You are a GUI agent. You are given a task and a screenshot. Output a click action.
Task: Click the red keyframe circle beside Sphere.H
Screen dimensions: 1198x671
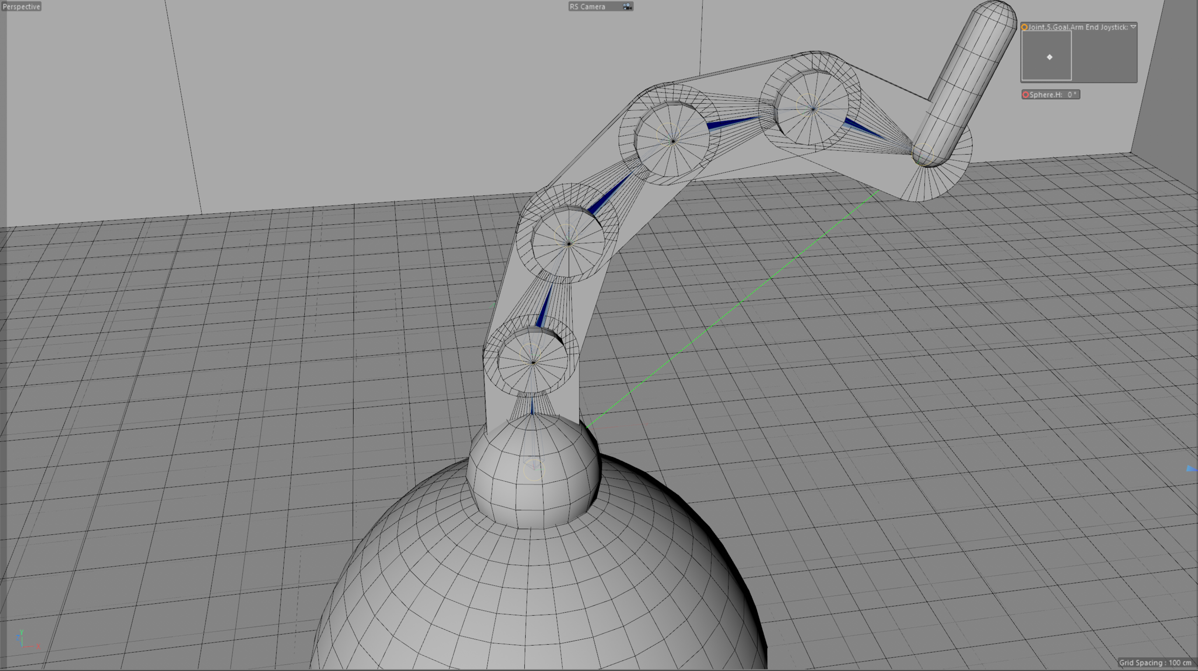click(1025, 95)
